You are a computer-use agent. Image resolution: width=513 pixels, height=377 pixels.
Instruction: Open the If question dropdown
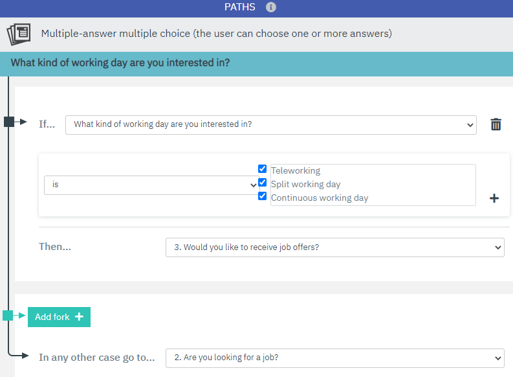coord(271,125)
